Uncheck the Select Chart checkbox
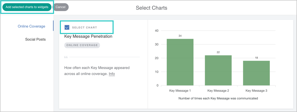The height and width of the screenshot is (112, 297). click(67, 27)
